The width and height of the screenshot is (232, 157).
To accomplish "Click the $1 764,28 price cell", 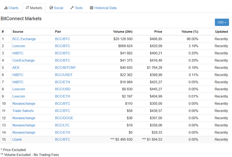I will 154,67.
